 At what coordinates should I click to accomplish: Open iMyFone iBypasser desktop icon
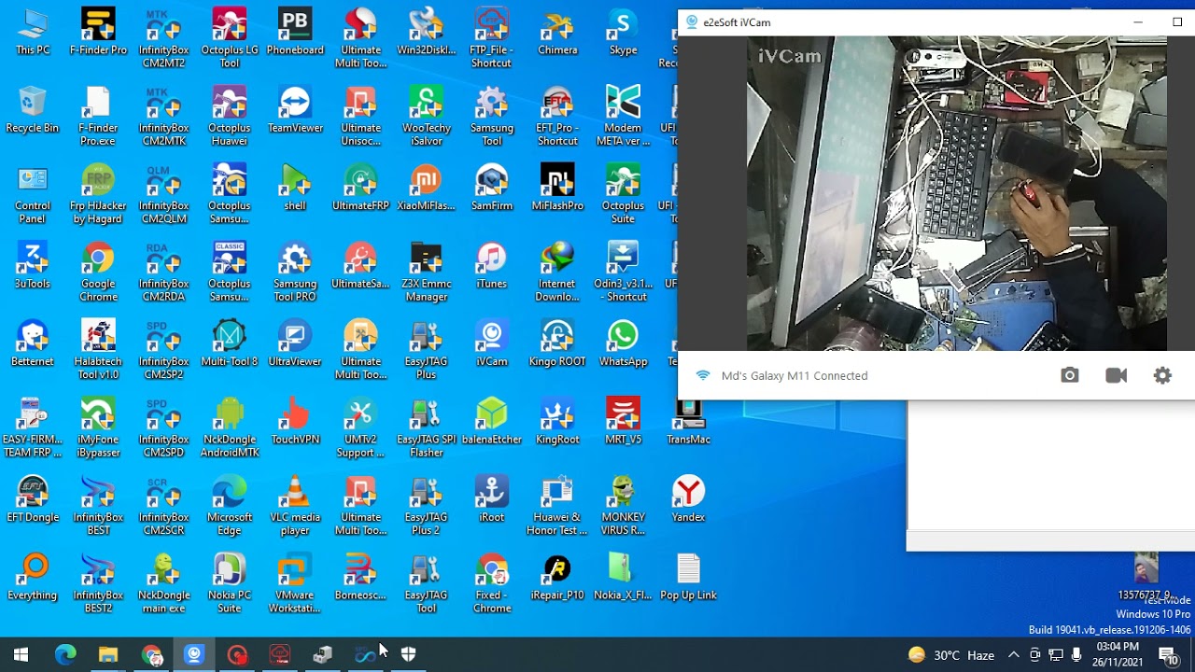98,428
